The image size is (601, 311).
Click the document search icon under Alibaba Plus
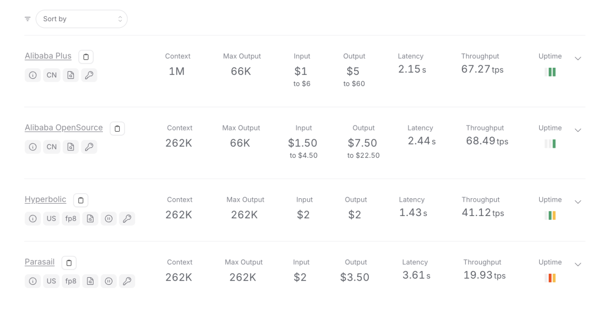pos(71,75)
